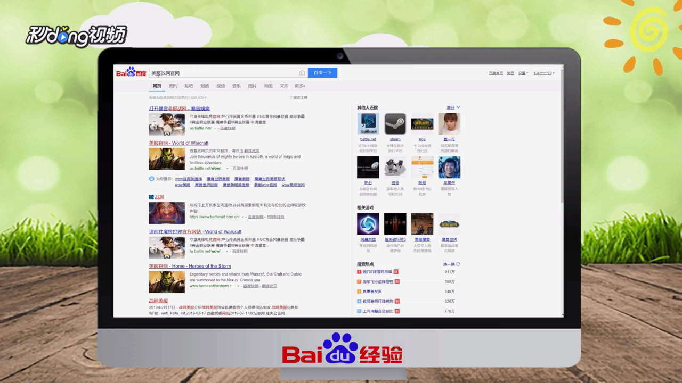
Task: Open the 文库 tab
Action: pyautogui.click(x=284, y=86)
